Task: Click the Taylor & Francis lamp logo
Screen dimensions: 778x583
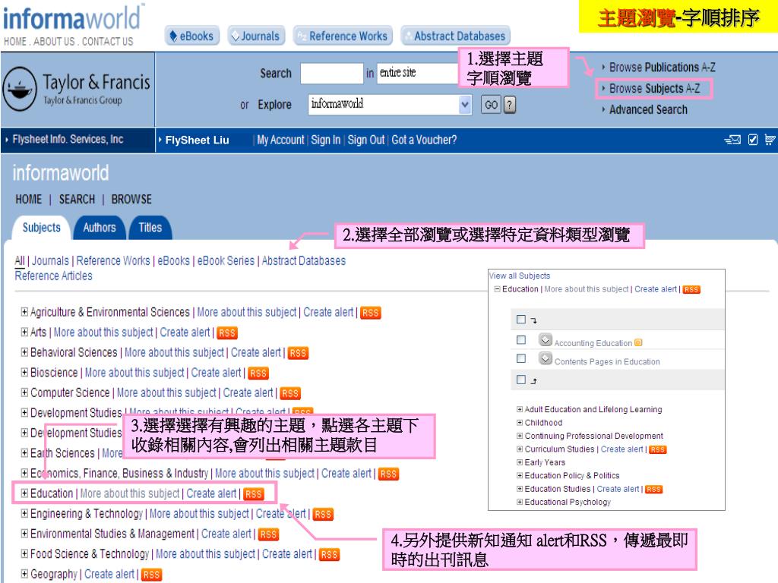Action: click(20, 90)
